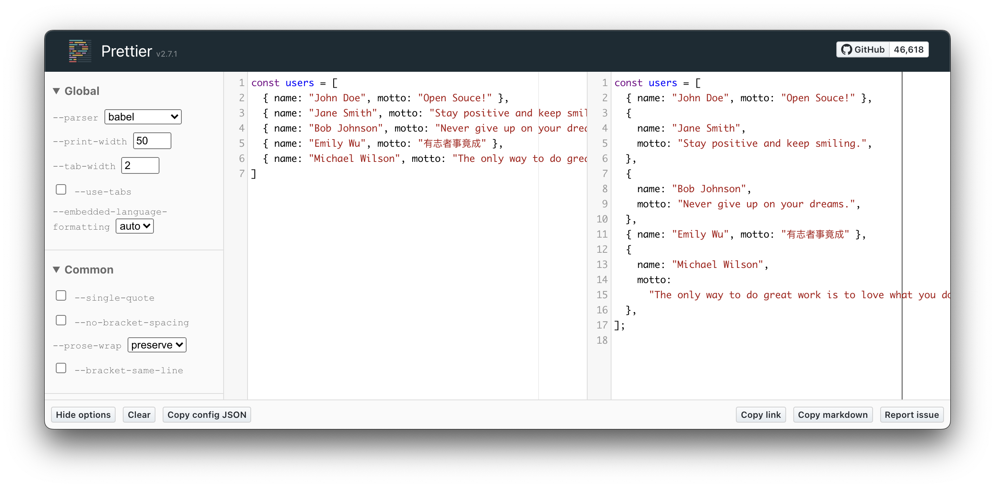Click the closing bracket on input line 7
The width and height of the screenshot is (995, 488).
point(254,174)
